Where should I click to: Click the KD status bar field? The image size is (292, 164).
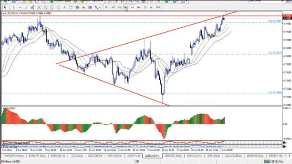[137, 161]
